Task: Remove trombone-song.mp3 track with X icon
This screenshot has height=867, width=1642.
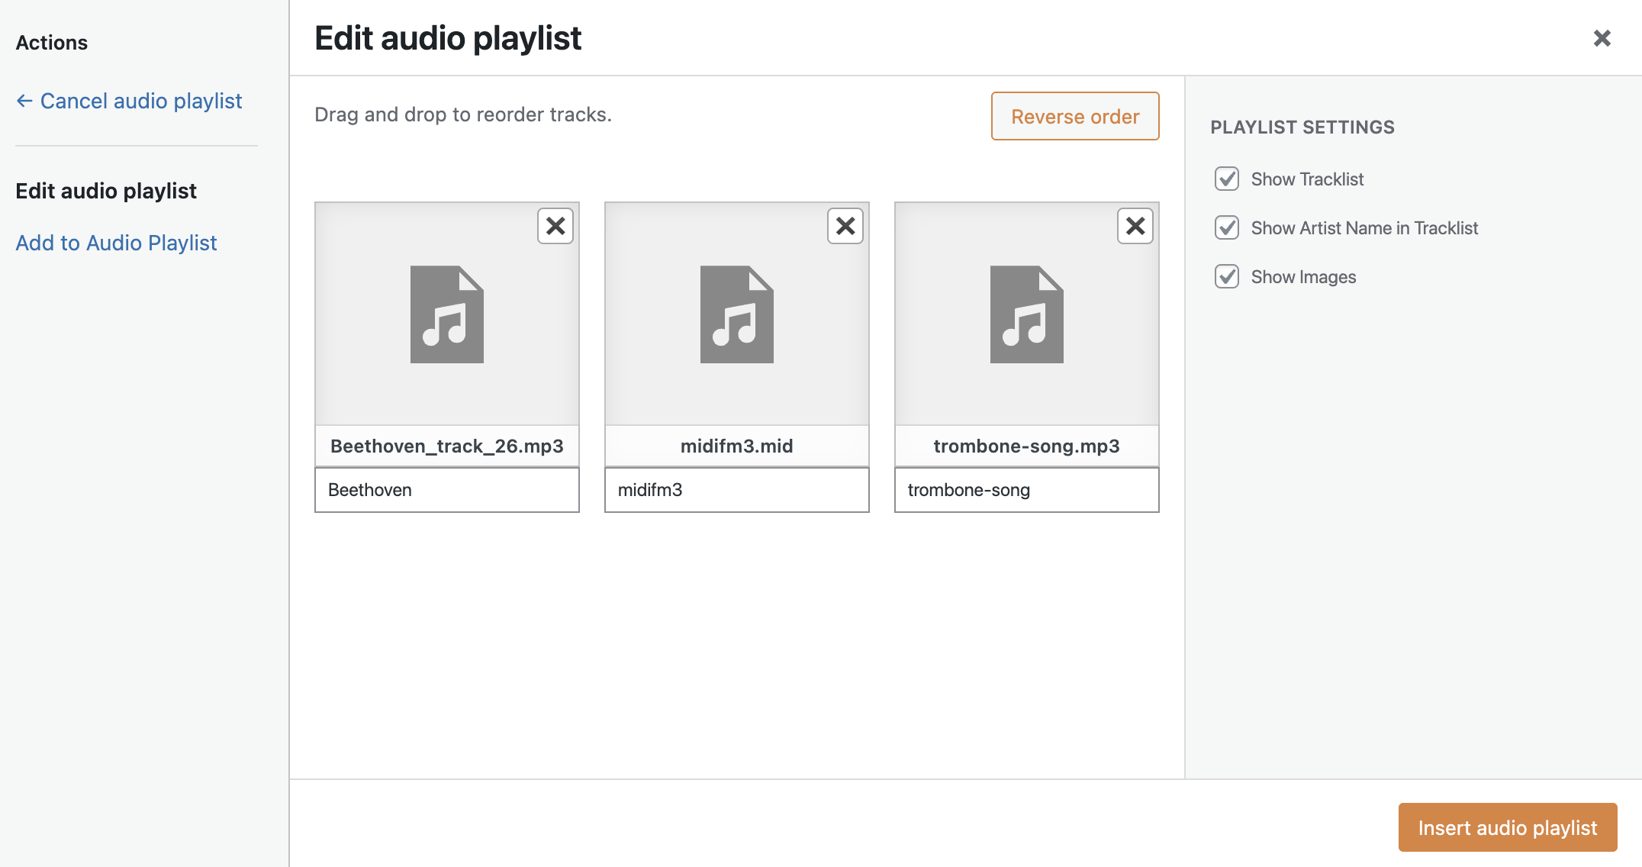Action: pyautogui.click(x=1135, y=226)
